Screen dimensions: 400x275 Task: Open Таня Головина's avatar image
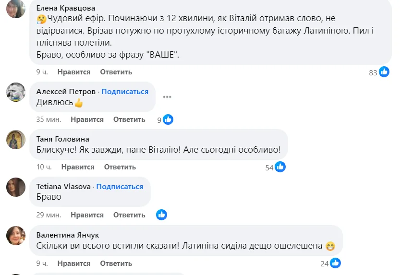click(x=16, y=140)
